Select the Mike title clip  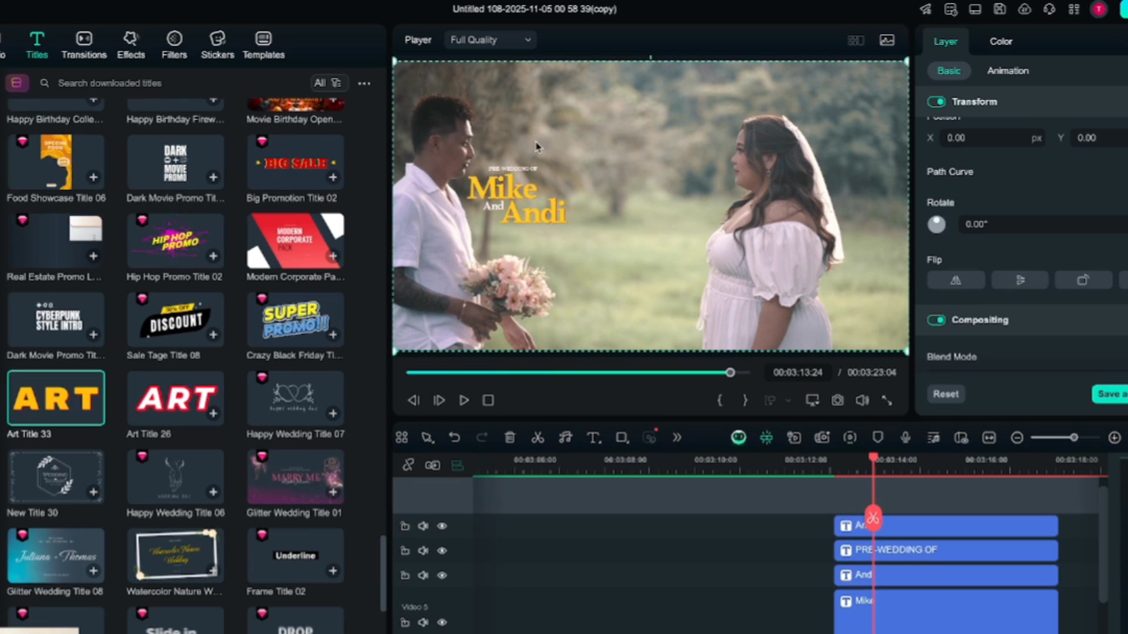946,611
